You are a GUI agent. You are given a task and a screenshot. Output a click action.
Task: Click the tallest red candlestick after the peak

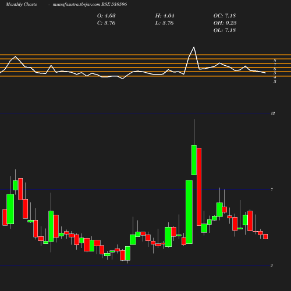tap(199, 187)
